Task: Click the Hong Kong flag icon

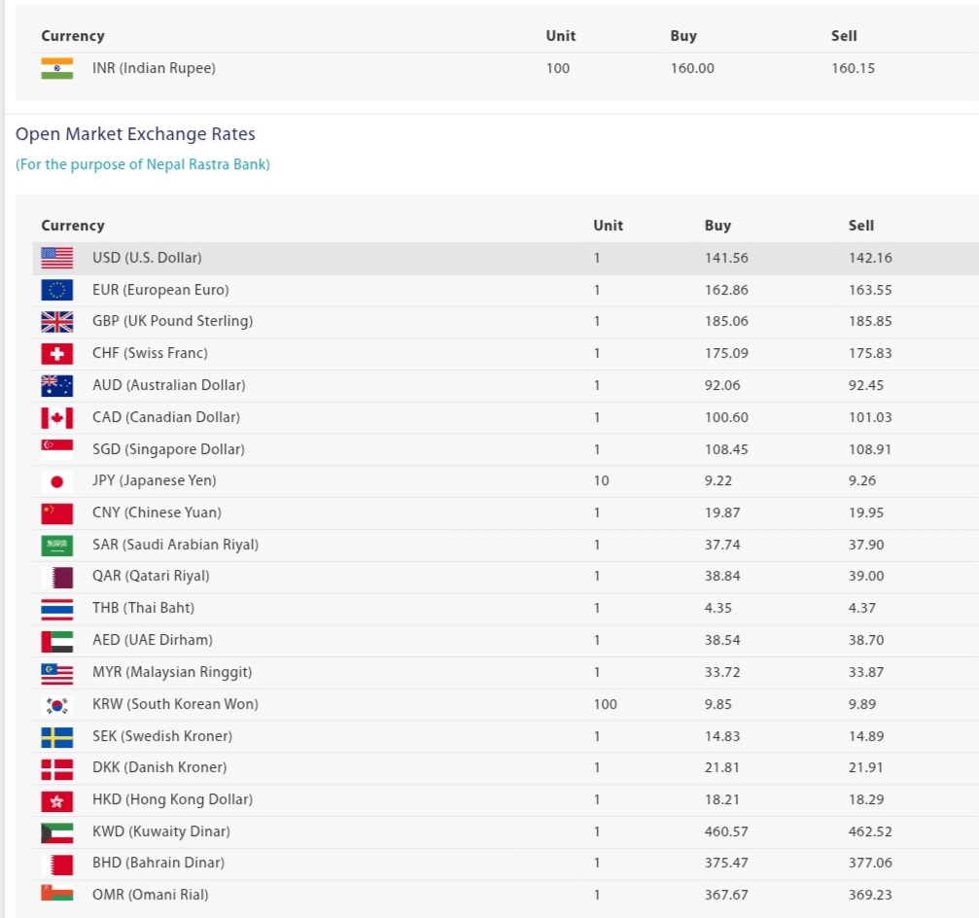Action: click(56, 800)
